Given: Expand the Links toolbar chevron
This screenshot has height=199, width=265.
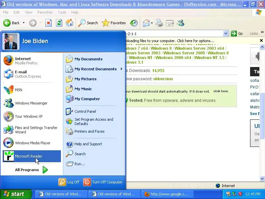Looking at the screenshot, I should click(262, 32).
